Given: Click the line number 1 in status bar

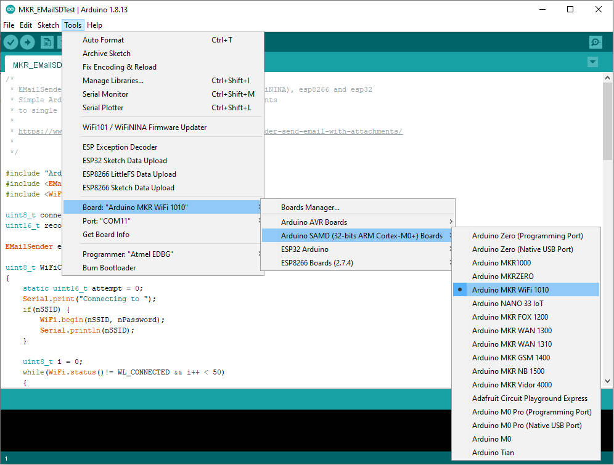Looking at the screenshot, I should [6, 459].
